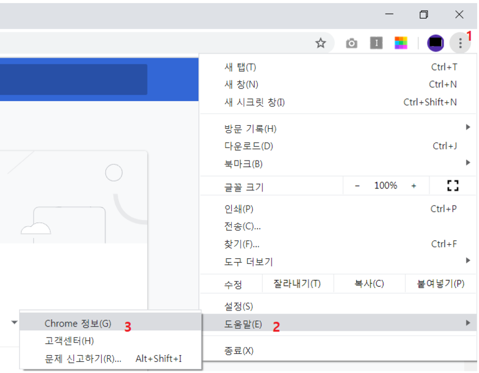479x373 pixels.
Task: Toggle fullscreen mode icon in zoom row
Action: coord(453,185)
